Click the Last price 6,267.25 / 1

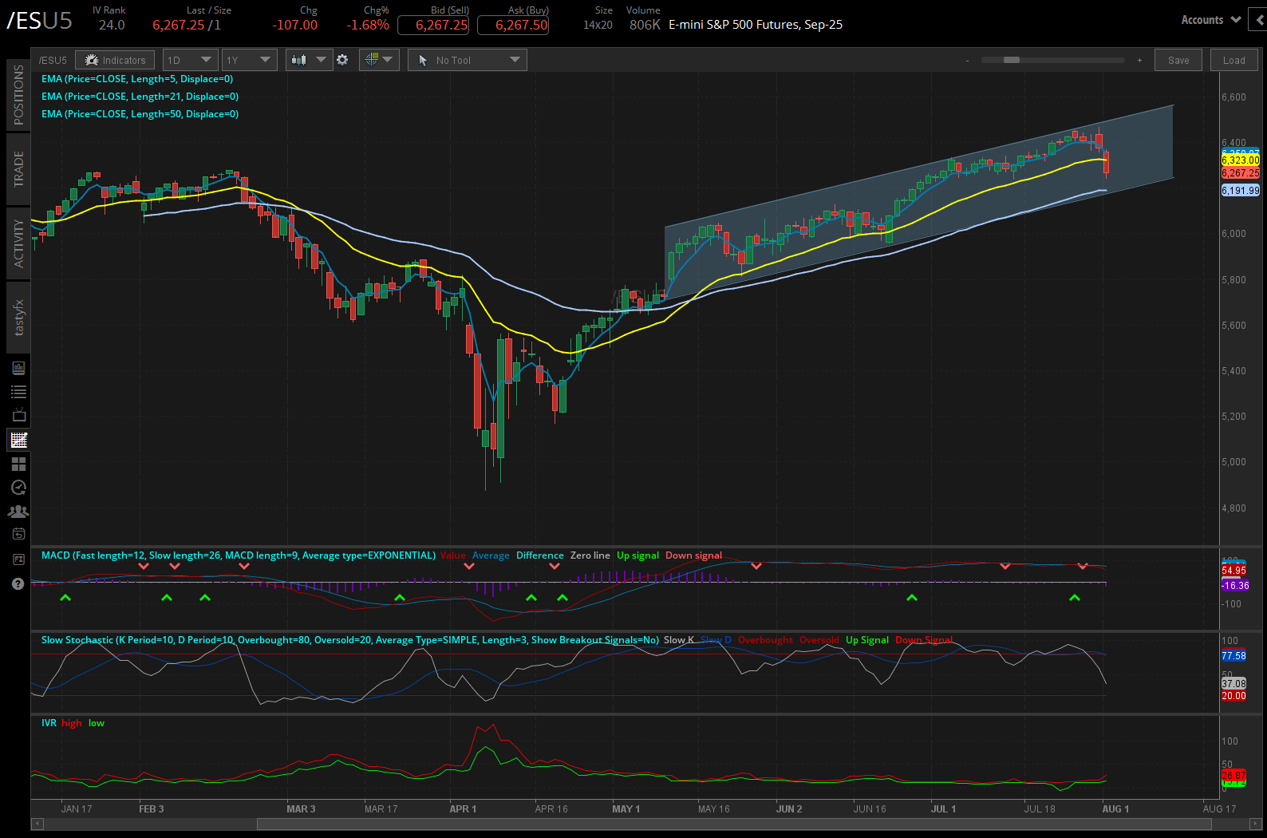tap(187, 25)
